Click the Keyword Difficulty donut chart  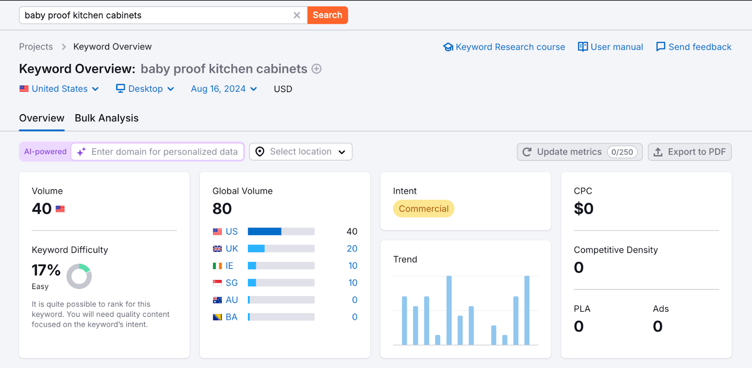[x=78, y=276]
